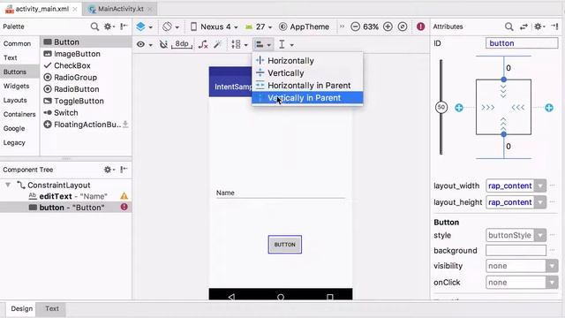Show warnings and errors red icon
The height and width of the screenshot is (318, 565).
click(420, 26)
